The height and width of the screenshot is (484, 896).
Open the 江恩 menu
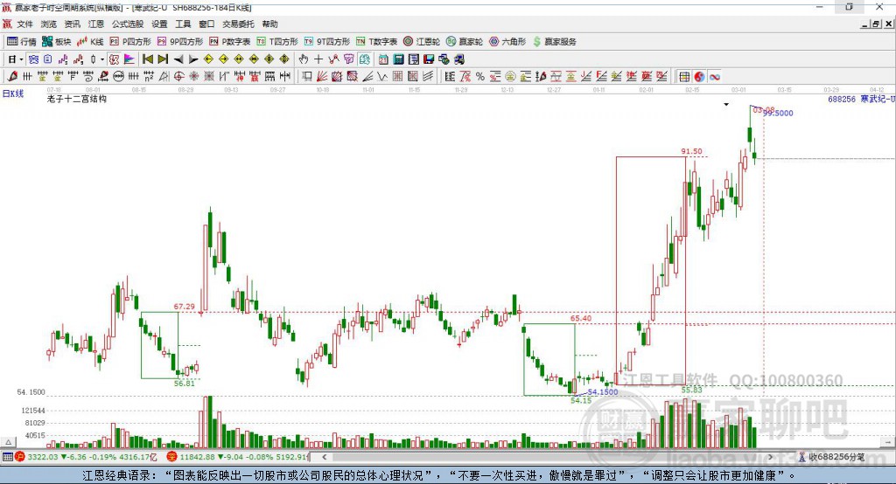(x=96, y=24)
